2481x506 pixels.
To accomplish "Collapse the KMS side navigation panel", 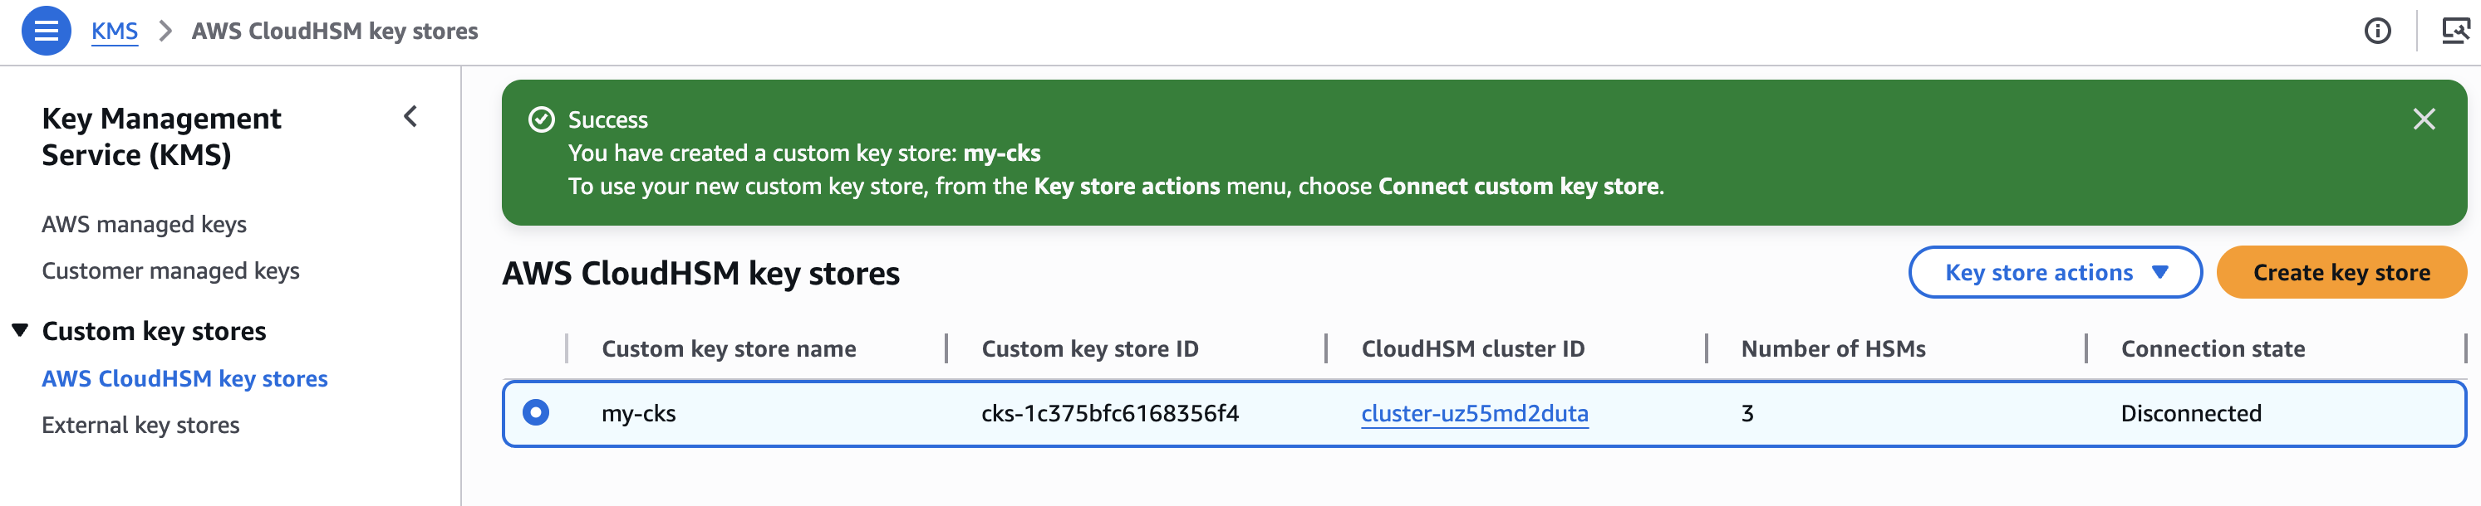I will tap(410, 117).
